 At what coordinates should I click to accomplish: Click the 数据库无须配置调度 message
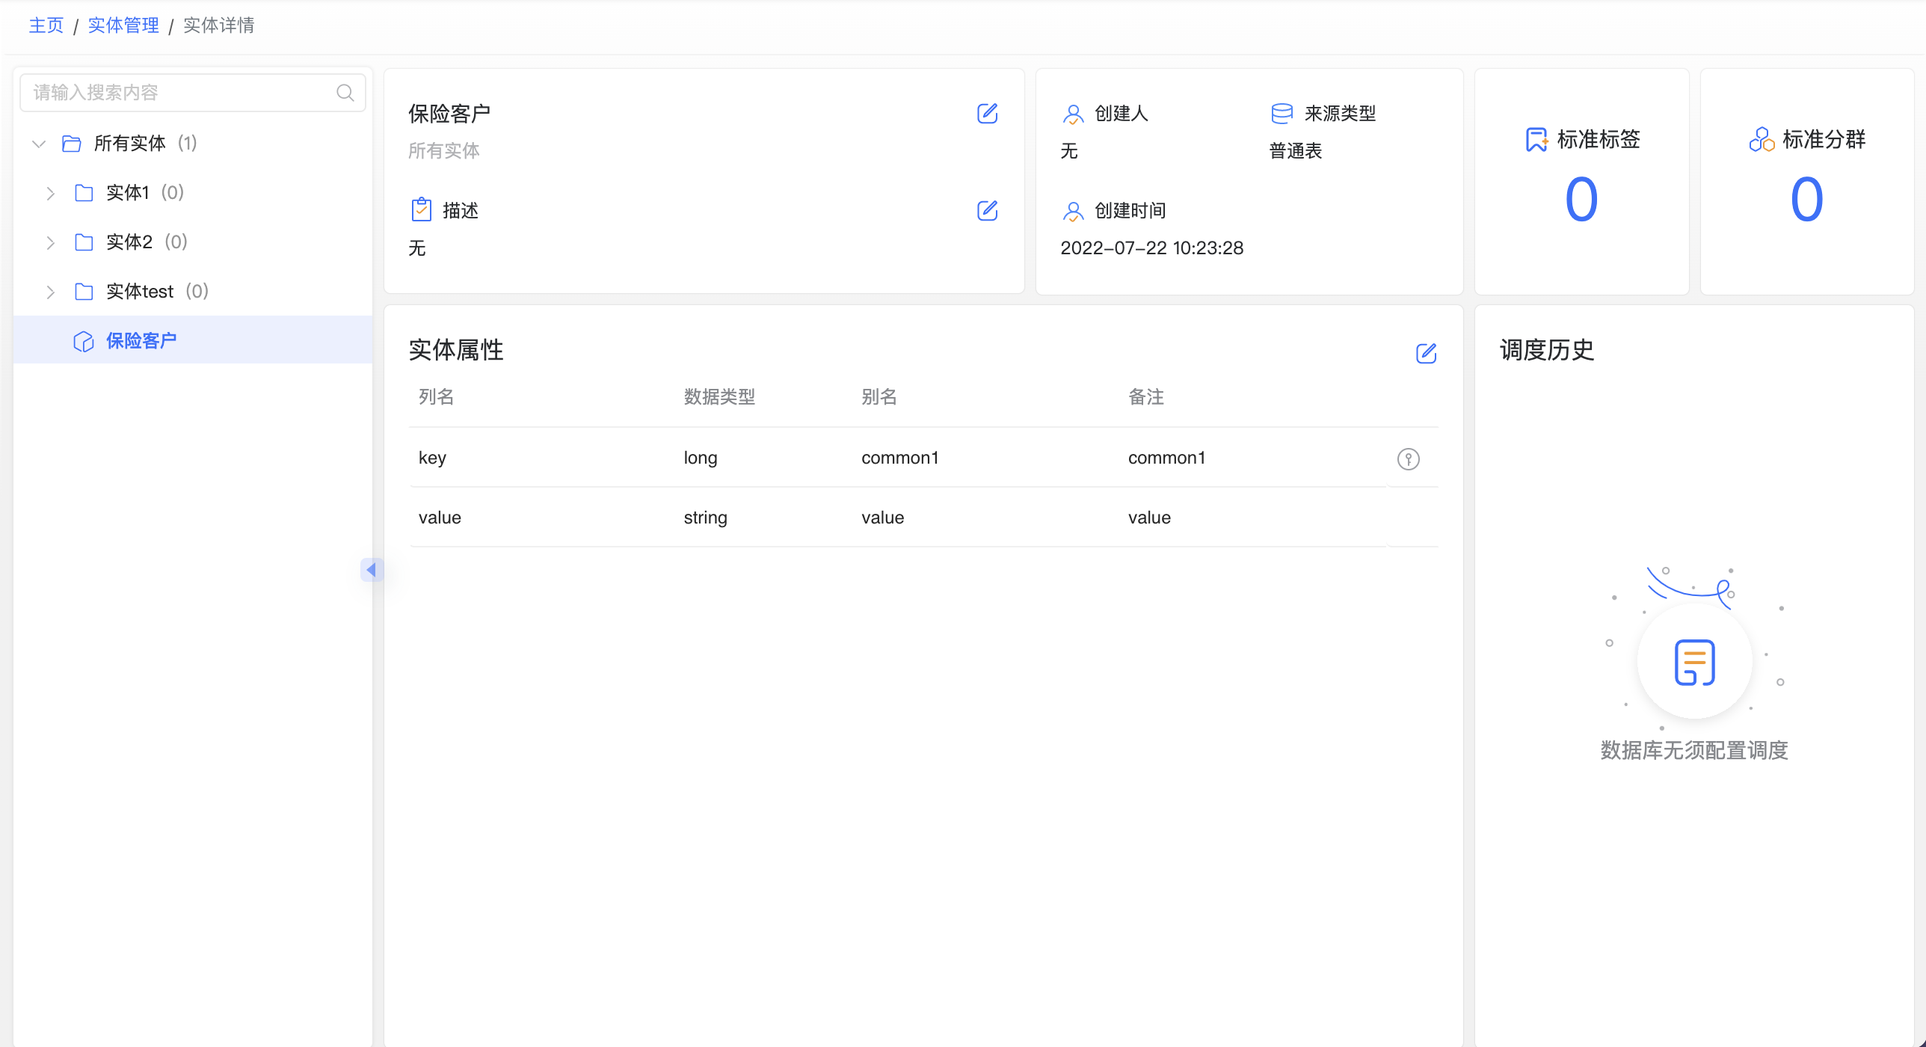(1694, 750)
